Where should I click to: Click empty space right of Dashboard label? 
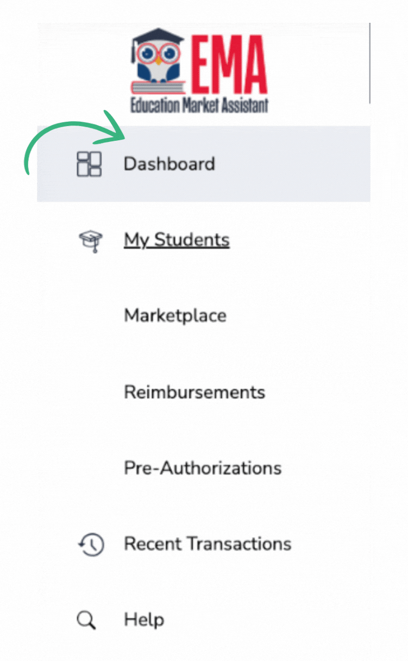[x=293, y=164]
